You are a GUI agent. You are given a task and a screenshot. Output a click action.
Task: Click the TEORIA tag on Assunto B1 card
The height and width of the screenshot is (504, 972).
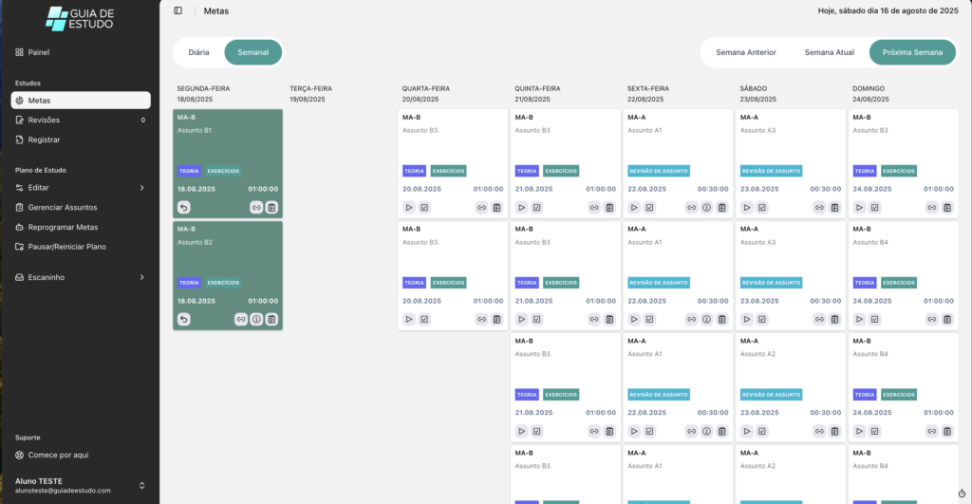[x=189, y=171]
